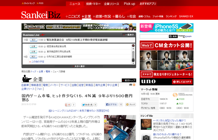
Task: Open the ここビズ navigation item
Action: 73,16
